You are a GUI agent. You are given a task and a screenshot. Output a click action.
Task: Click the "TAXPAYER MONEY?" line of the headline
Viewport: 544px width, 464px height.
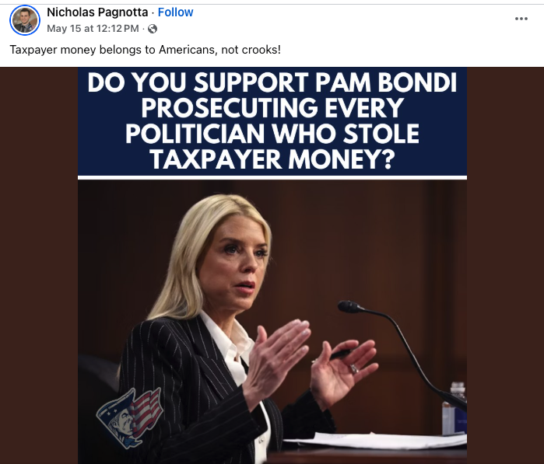[272, 160]
